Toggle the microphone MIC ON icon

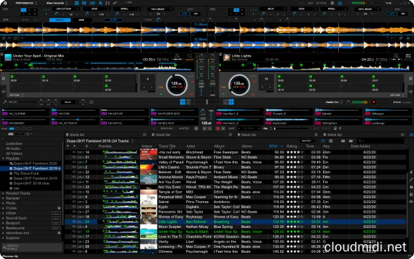coord(5,102)
